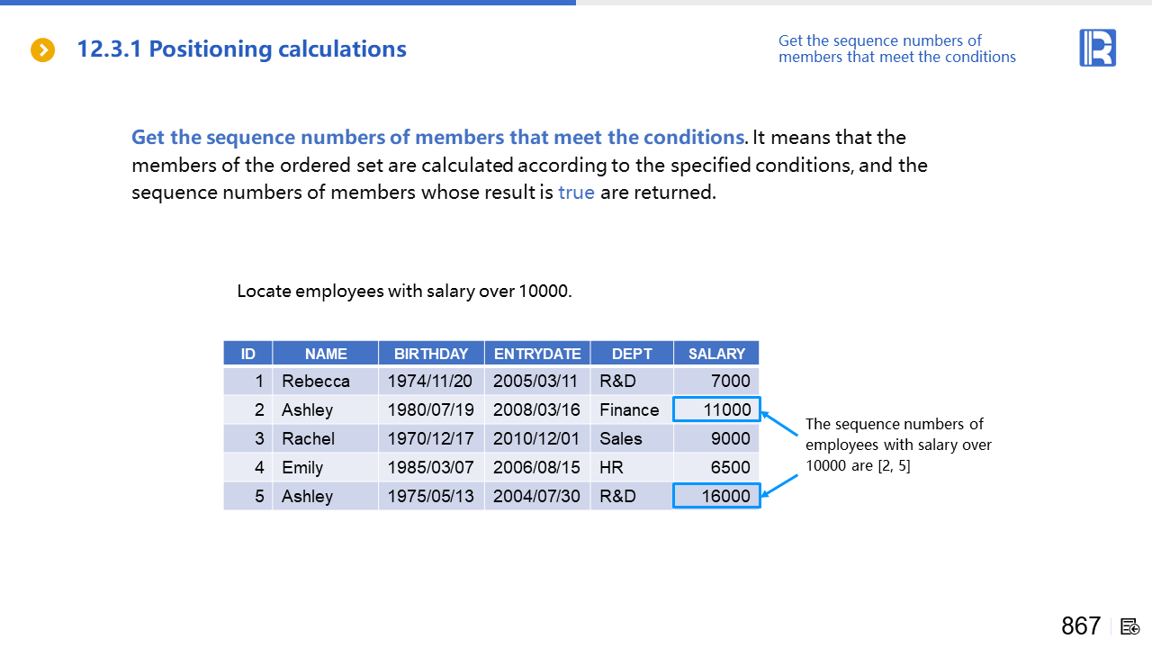Click the blue word "true" in the paragraph
This screenshot has width=1152, height=648.
576,193
